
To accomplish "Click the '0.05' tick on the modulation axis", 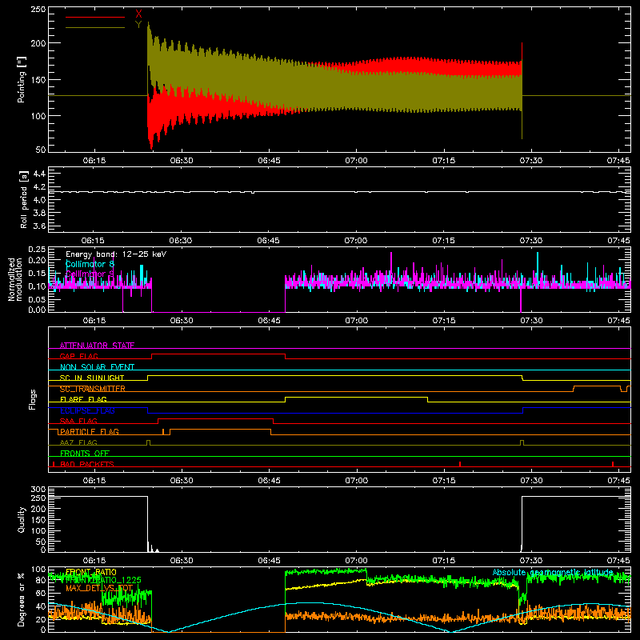I will 37,299.
